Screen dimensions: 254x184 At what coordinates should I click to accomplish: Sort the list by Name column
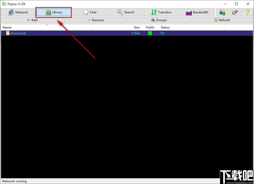click(47, 27)
